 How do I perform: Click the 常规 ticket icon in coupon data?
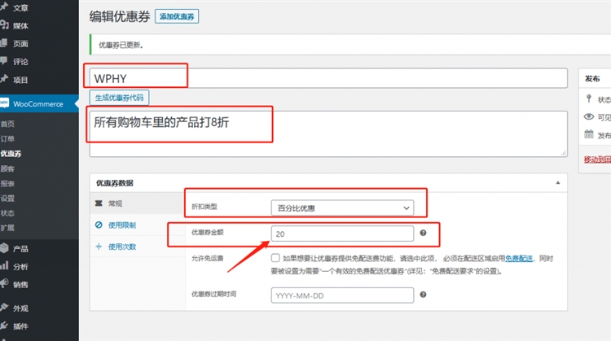(x=99, y=203)
